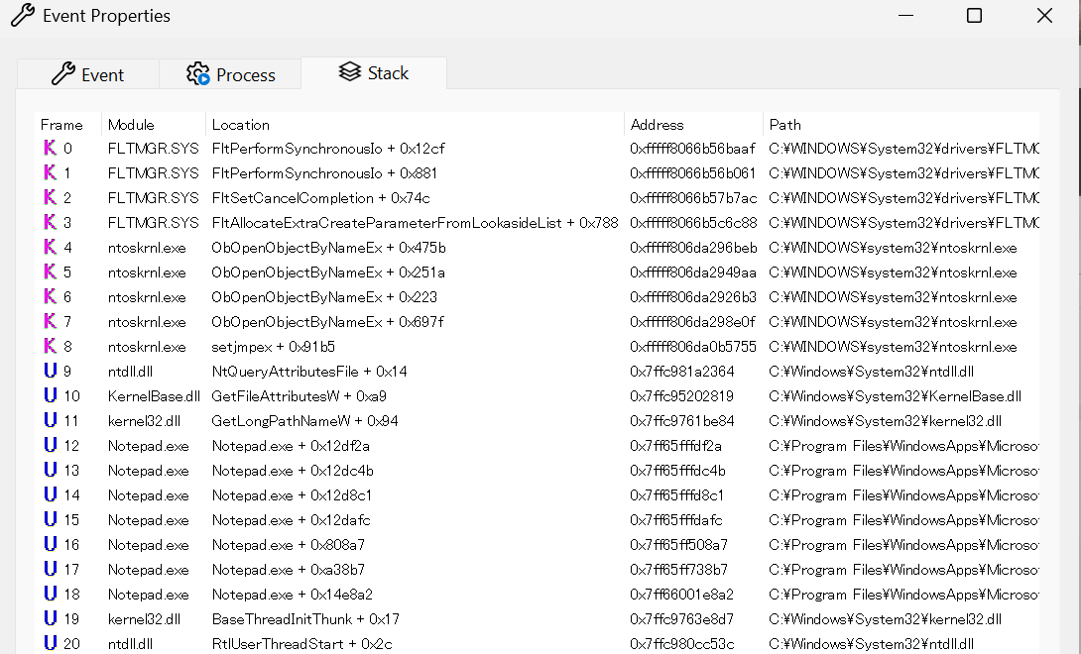
Task: Select the BaseThreadInitThunk + 0x17 row
Action: [x=305, y=619]
